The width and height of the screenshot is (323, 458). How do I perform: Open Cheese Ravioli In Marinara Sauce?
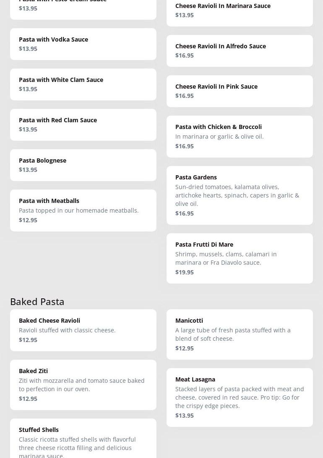click(240, 11)
